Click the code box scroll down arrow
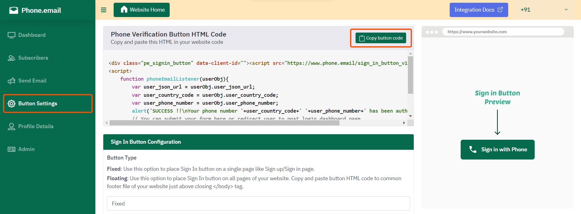Screen dimensions: 581x214 (x=410, y=116)
